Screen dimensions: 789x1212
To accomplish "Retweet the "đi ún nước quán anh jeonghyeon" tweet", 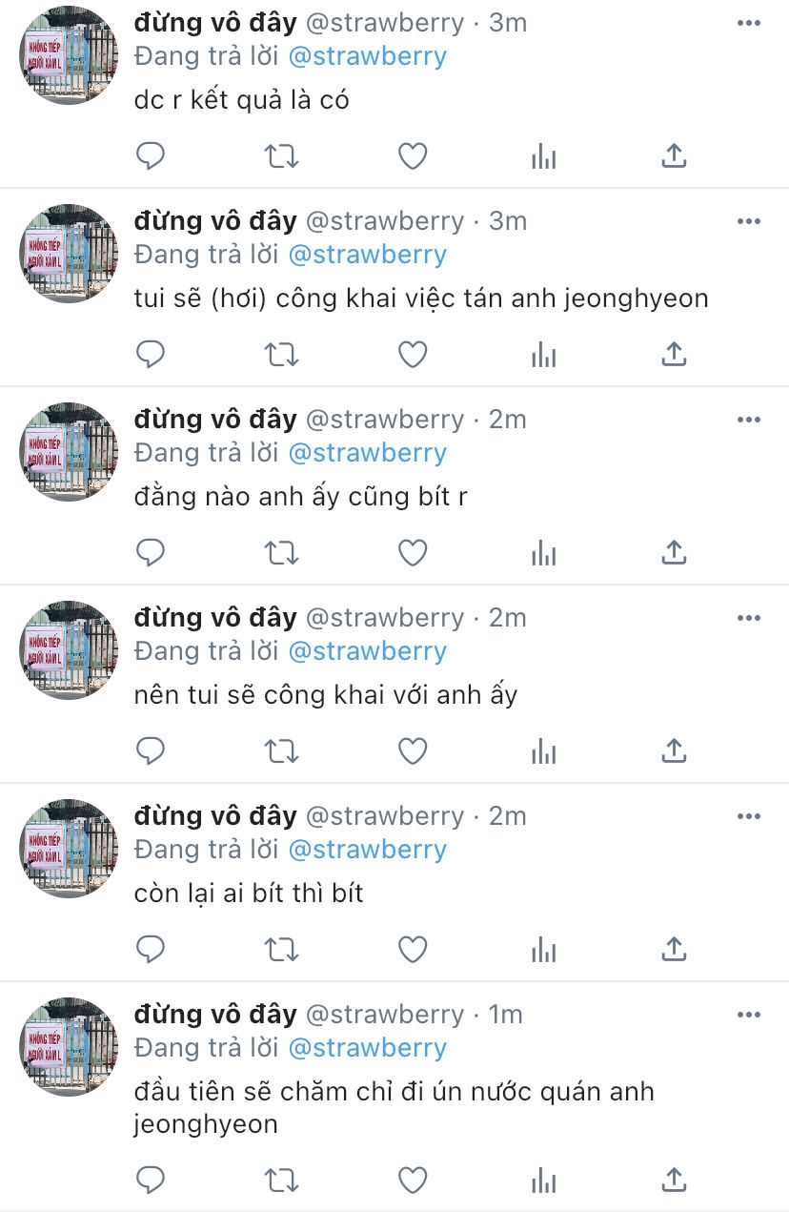I will [x=281, y=1180].
